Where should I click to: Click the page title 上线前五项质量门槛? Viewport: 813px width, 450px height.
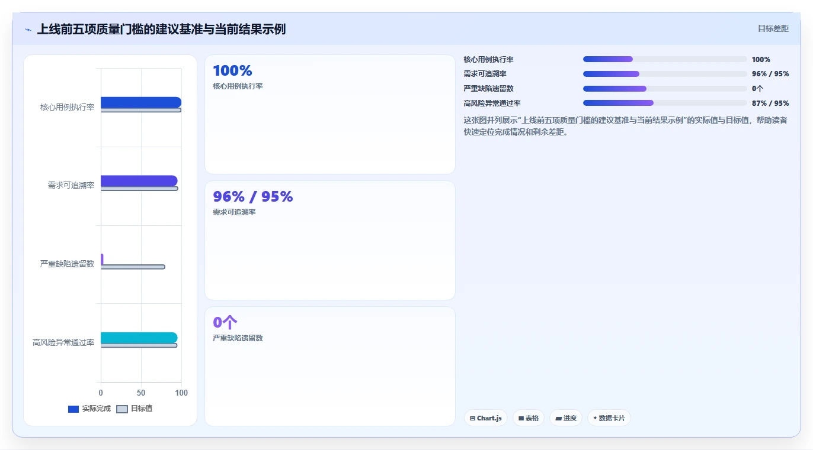coord(161,29)
